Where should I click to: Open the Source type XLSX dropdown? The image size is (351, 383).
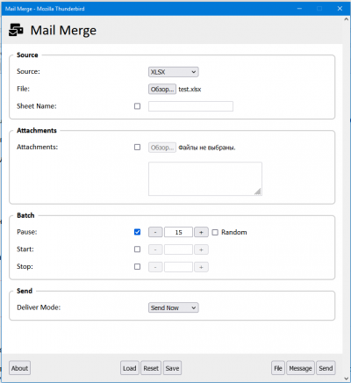click(174, 72)
